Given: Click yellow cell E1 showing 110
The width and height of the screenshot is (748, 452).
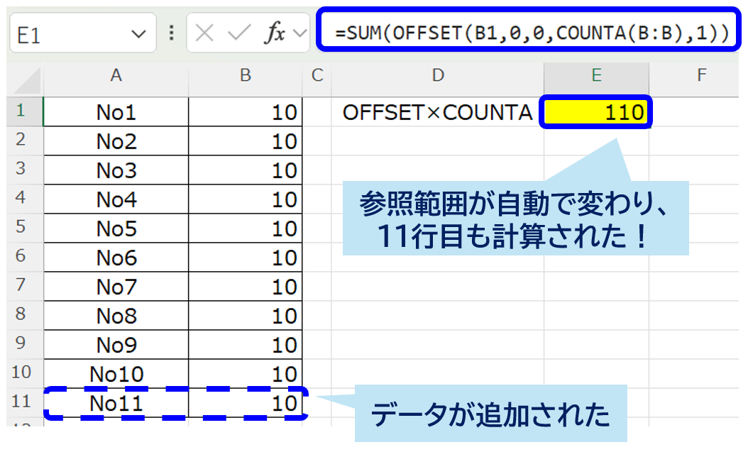Looking at the screenshot, I should [x=596, y=112].
